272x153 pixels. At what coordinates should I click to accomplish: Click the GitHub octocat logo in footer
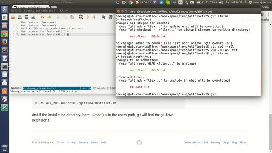[139, 143]
